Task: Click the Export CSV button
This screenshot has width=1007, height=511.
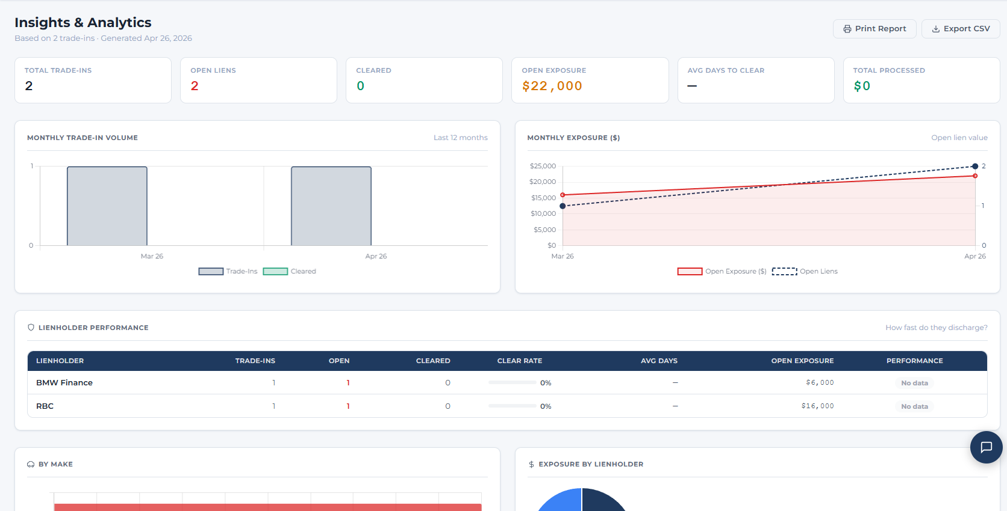Action: [961, 29]
